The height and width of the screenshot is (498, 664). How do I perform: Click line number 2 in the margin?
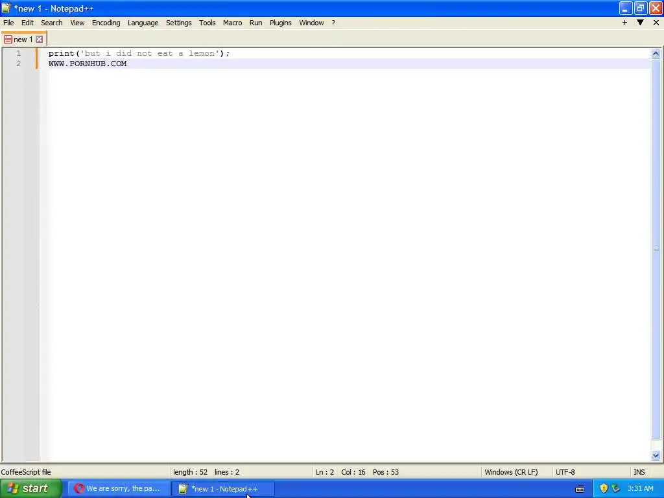pos(18,64)
